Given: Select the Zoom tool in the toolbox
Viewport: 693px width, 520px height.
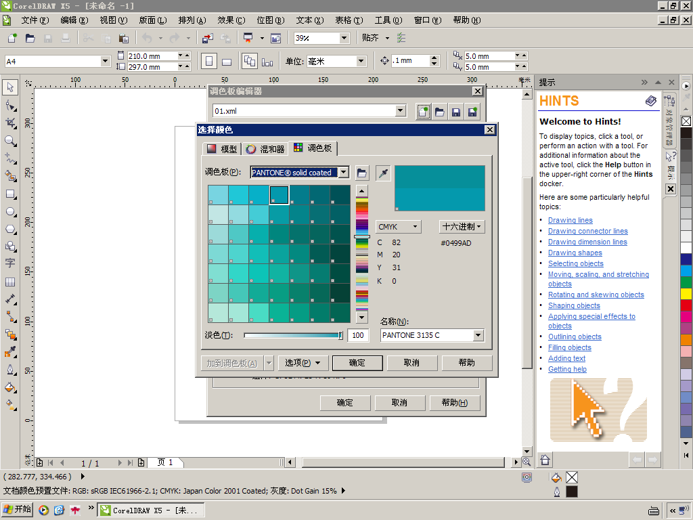Looking at the screenshot, I should pos(10,141).
